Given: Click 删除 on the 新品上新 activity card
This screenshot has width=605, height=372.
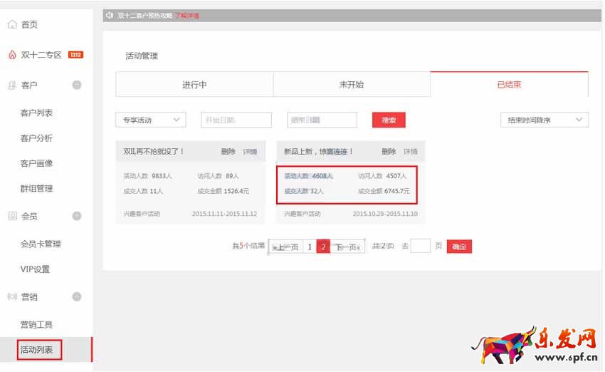Looking at the screenshot, I should 389,152.
